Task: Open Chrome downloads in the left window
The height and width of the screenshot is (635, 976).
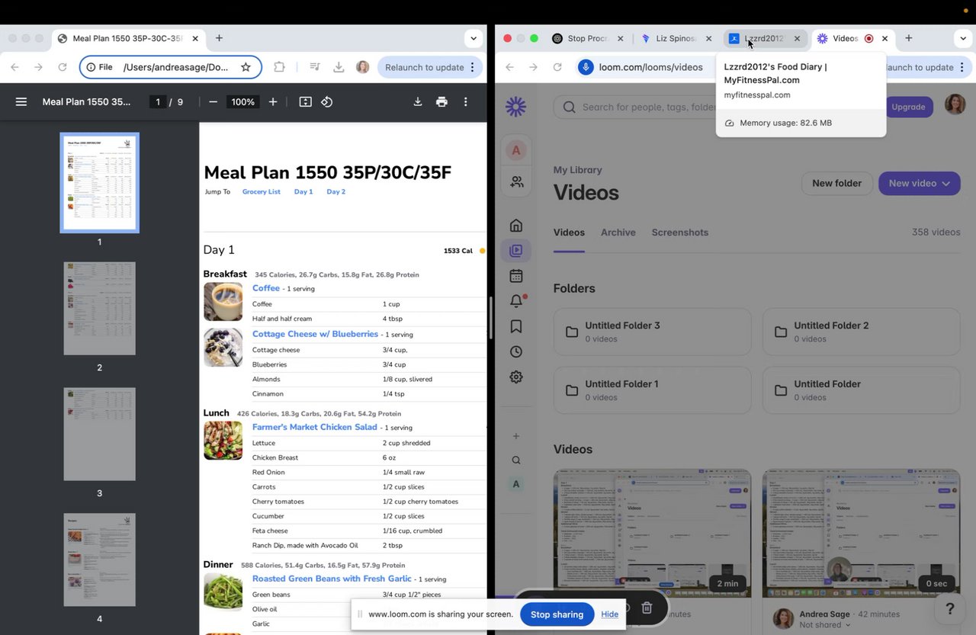Action: 339,67
